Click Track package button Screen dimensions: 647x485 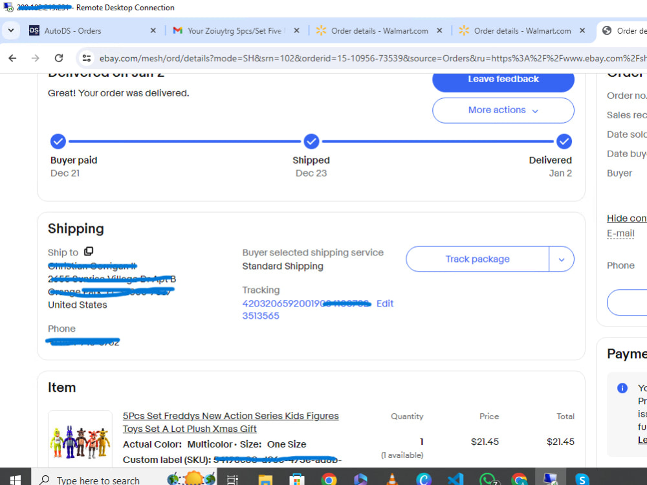coord(477,259)
